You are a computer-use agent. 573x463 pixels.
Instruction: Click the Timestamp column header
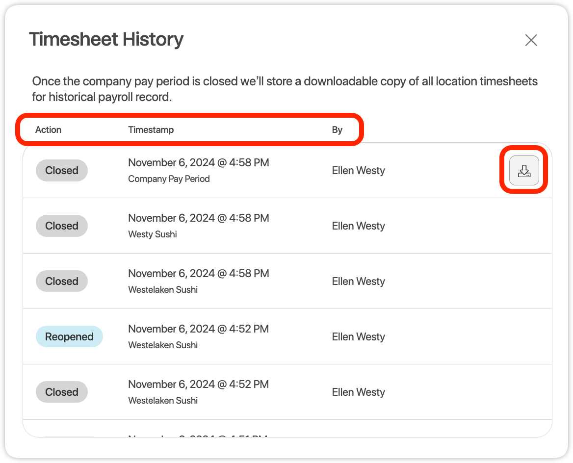pos(151,130)
